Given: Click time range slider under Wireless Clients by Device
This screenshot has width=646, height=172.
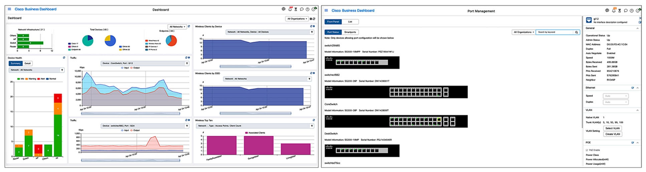Looking at the screenshot, I should click(255, 66).
